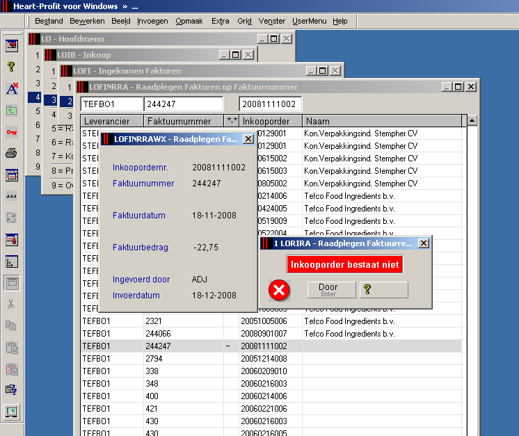Click the 244247 invoice number input field
This screenshot has height=436, width=519.
click(184, 104)
